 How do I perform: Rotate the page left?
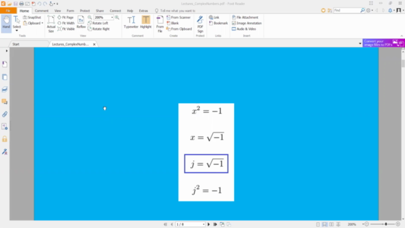98,23
